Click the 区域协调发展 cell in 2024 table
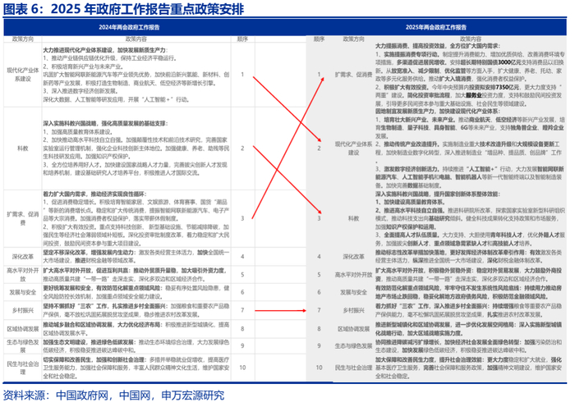 click(23, 329)
